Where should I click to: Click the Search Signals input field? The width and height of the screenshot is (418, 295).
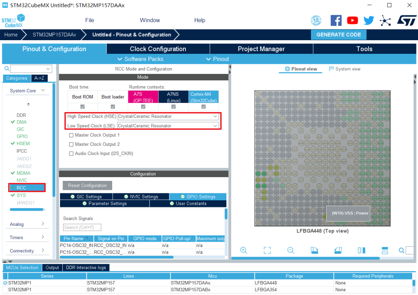(x=82, y=227)
